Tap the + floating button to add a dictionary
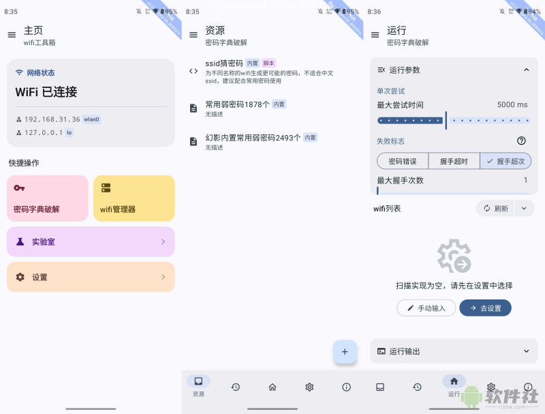Viewport: 545px width, 414px height. 345,352
